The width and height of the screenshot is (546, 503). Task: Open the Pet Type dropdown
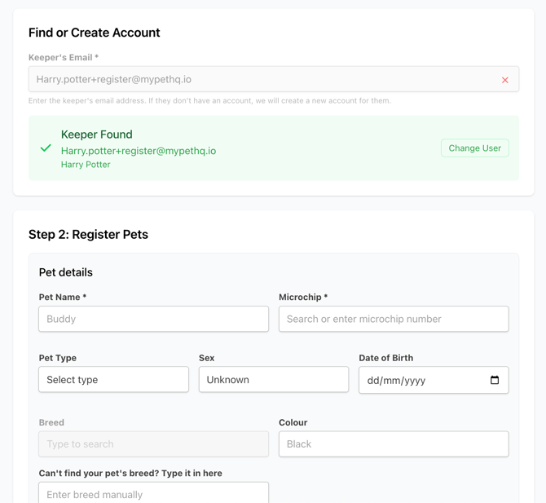pyautogui.click(x=113, y=380)
